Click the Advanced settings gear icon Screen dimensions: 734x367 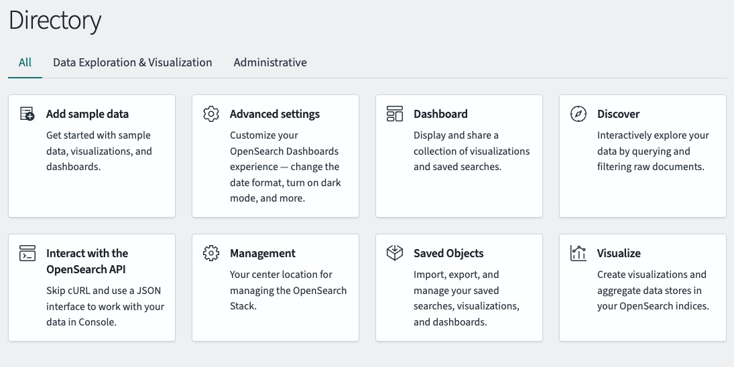tap(211, 114)
